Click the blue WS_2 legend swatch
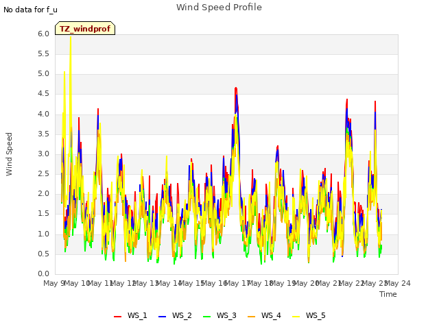Screen dimensions: 439x329 (x=162, y=317)
